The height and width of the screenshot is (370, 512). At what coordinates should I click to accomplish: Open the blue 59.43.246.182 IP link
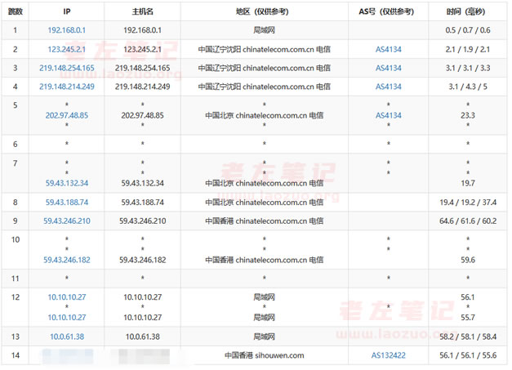point(67,260)
